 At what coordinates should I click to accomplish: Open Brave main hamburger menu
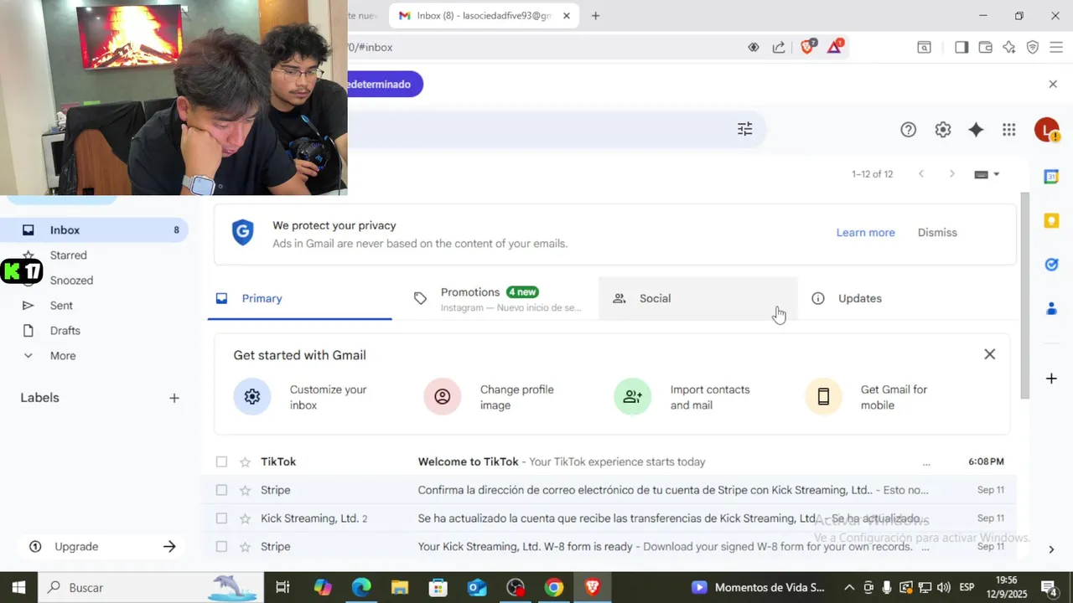[1055, 48]
